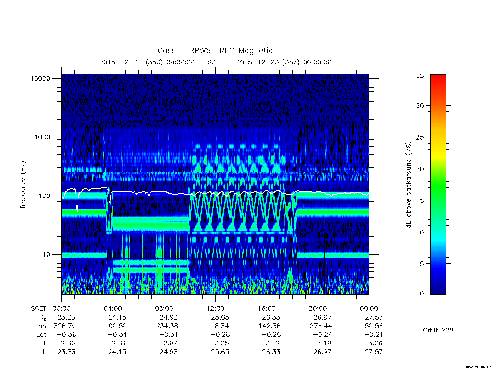Click the Rs value 23.33

[66, 318]
